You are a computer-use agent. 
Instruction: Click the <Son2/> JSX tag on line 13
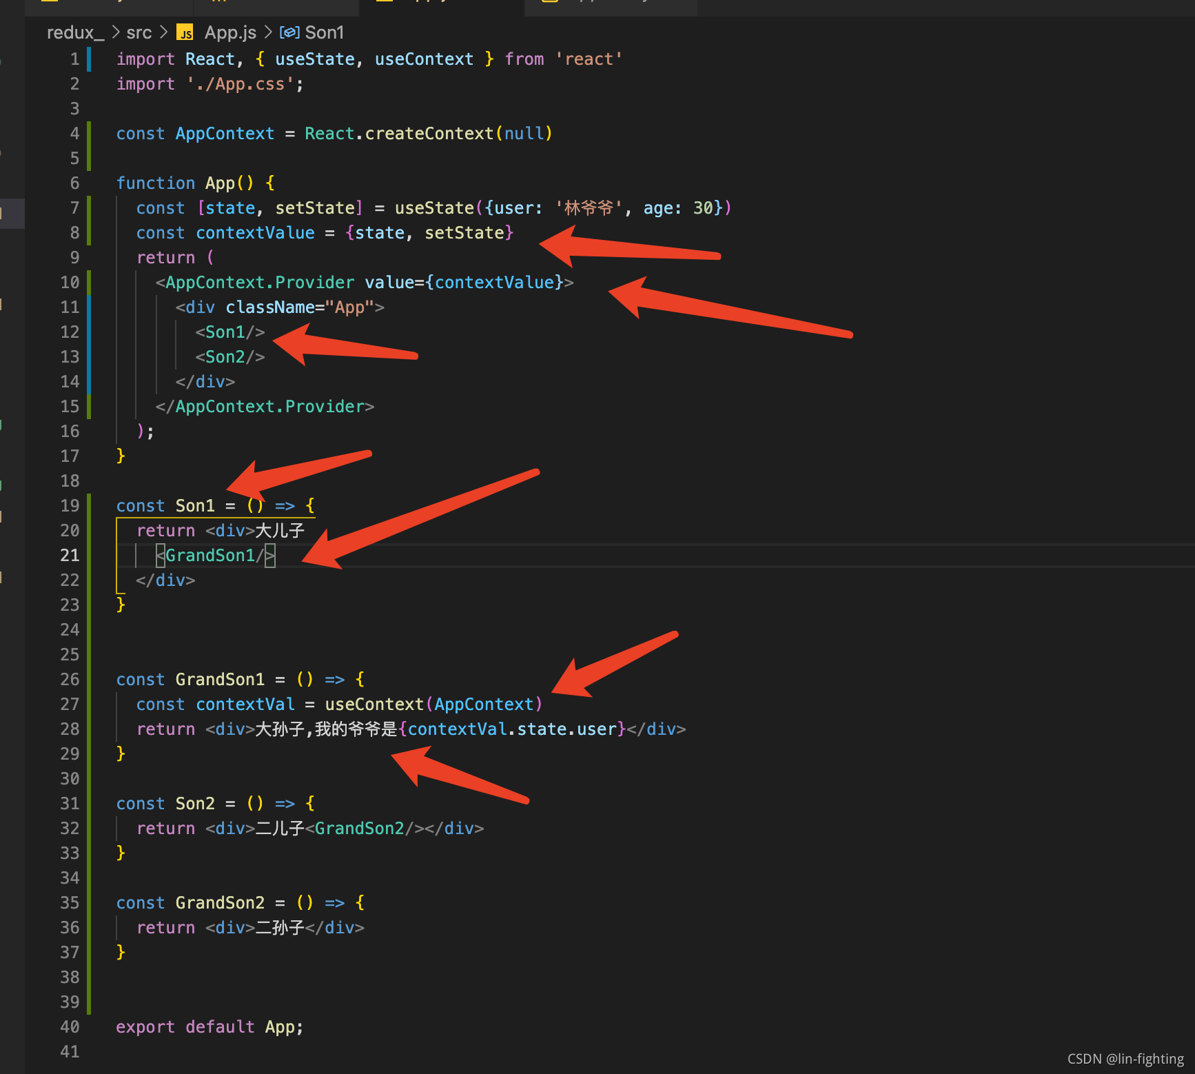[x=230, y=357]
